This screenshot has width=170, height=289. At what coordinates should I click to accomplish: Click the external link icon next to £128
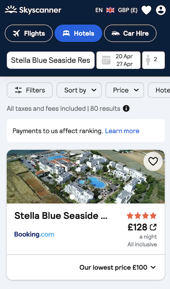153,227
